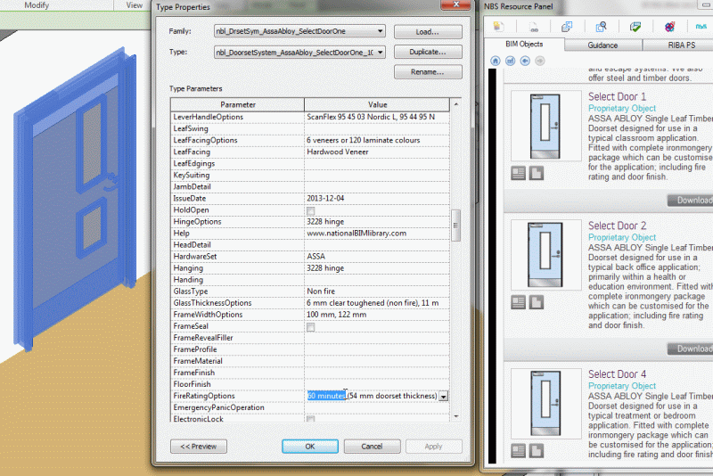Screen dimensions: 713x476
Task: Go to the BIM Objects home page icon
Action: tap(496, 61)
